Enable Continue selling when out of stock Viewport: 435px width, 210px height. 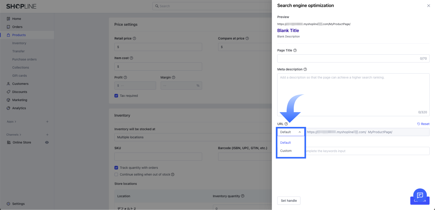tap(116, 175)
